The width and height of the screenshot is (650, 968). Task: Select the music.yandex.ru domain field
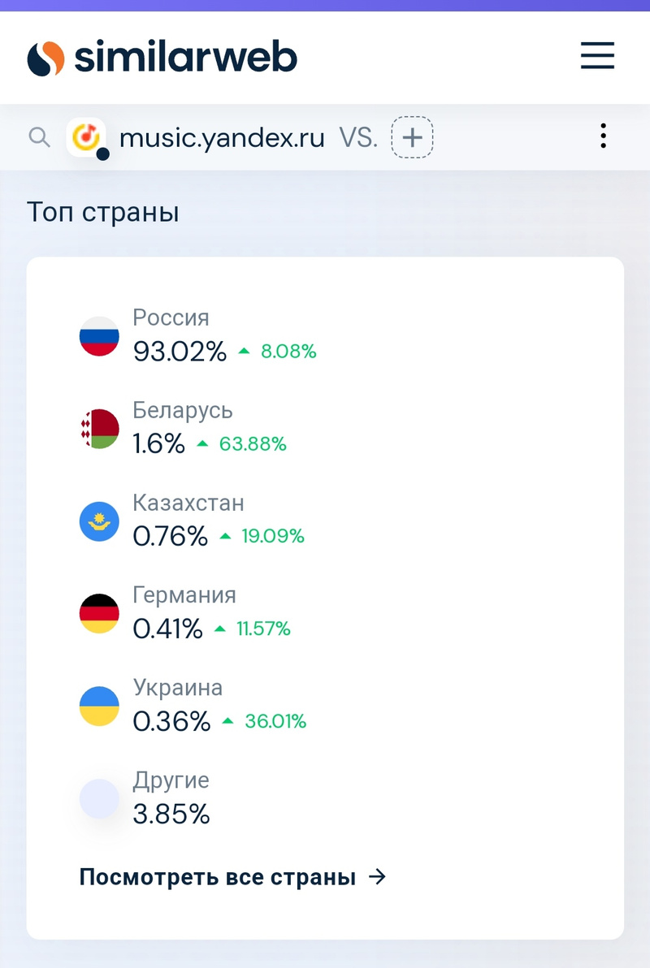click(222, 137)
